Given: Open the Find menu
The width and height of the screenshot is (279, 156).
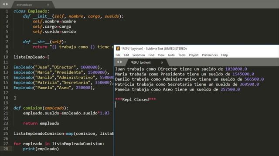Looking at the screenshot, I should pyautogui.click(x=151, y=55).
